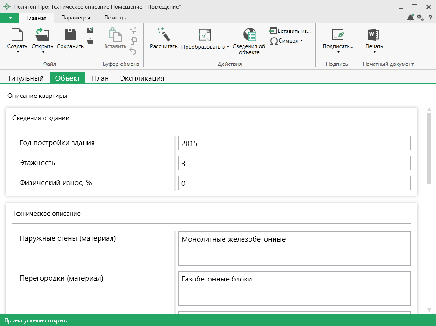Open the green application menu button

(10, 18)
